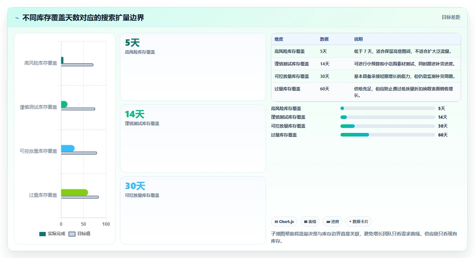Click the 数据卡片 tag chip

pyautogui.click(x=359, y=222)
